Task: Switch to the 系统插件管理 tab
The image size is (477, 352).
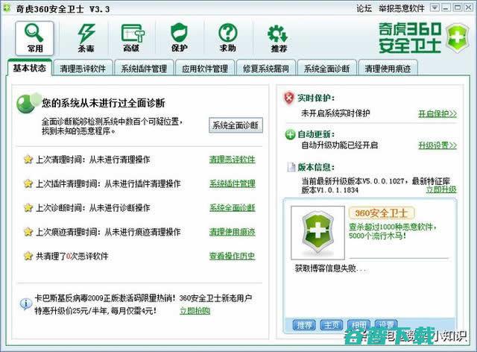Action: click(x=144, y=69)
